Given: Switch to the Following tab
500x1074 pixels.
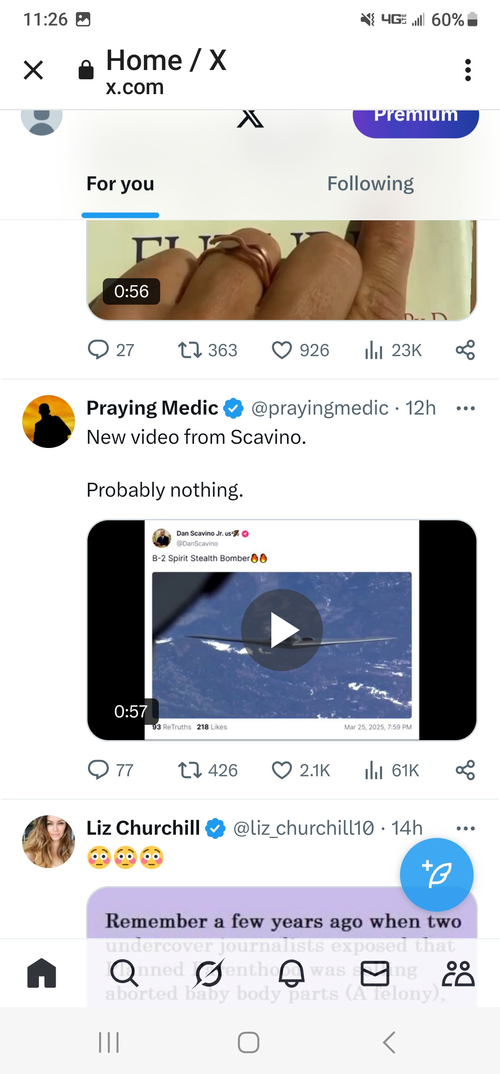Looking at the screenshot, I should click(370, 184).
